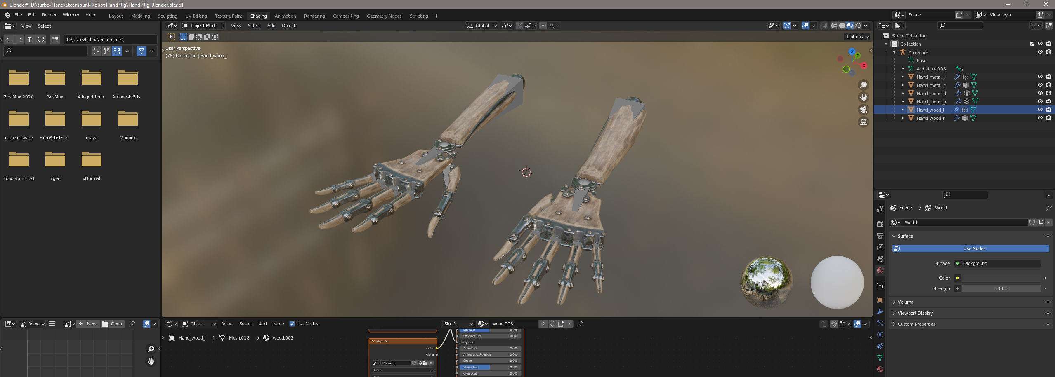Switch to the UV Editing workspace tab
This screenshot has height=377, width=1055.
pos(196,16)
